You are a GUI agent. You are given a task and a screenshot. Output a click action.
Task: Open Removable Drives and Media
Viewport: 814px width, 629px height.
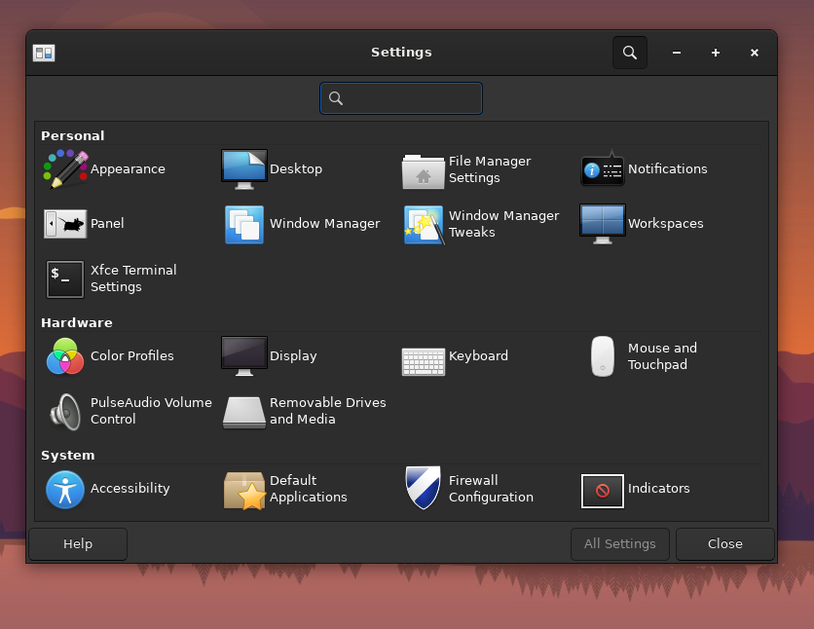pyautogui.click(x=244, y=411)
